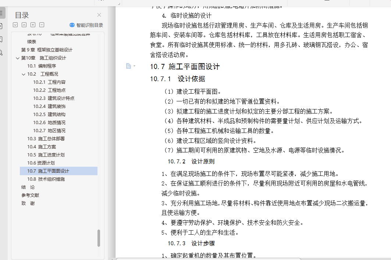The height and width of the screenshot is (260, 391).
Task: Click the minus box icon in 目录 toolbar
Action: click(42, 25)
